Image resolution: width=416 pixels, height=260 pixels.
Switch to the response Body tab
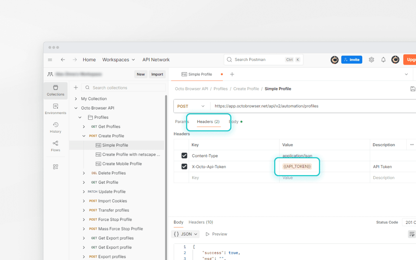click(x=179, y=222)
